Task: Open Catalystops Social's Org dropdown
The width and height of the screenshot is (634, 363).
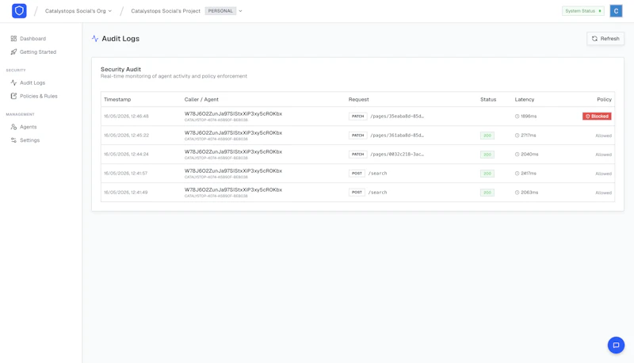Action: [78, 11]
